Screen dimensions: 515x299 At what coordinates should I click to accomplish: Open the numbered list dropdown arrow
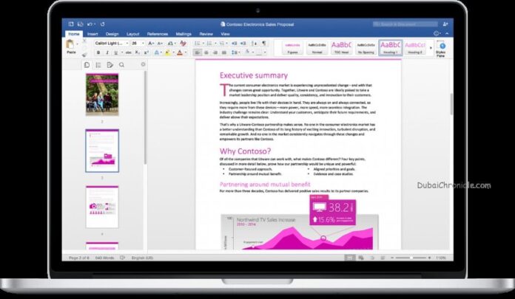(x=215, y=44)
